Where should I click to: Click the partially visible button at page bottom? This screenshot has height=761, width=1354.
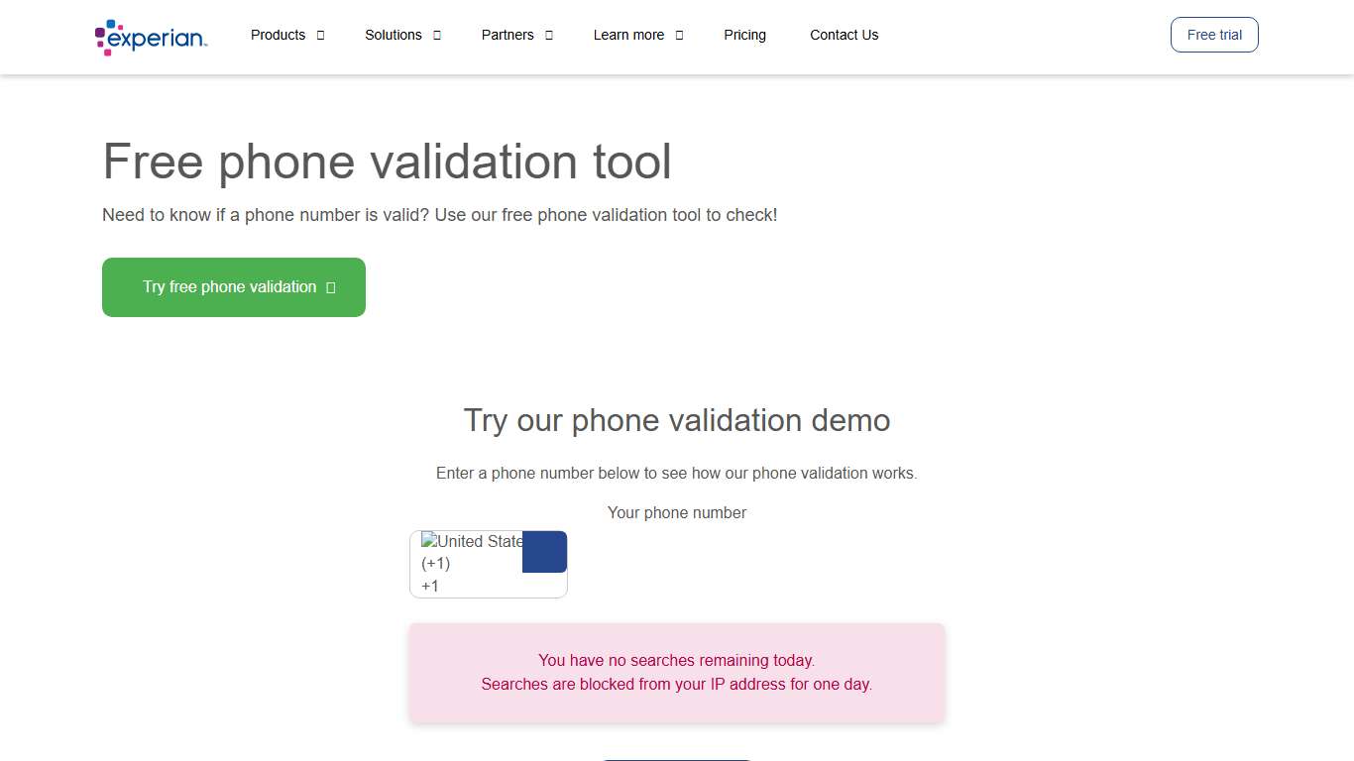coord(677,758)
